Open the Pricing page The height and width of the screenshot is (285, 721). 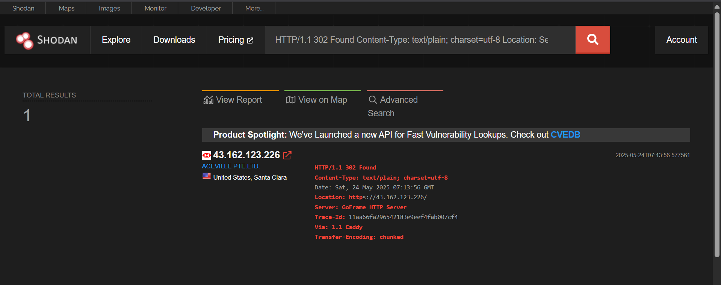pos(236,40)
